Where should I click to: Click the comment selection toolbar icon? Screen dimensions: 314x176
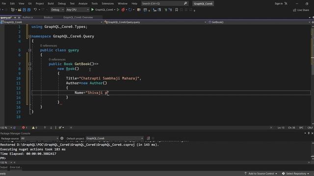coord(166,10)
